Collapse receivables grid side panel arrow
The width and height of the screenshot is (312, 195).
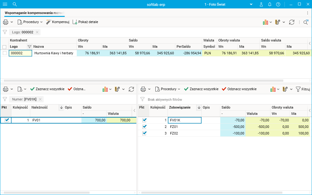[134, 110]
